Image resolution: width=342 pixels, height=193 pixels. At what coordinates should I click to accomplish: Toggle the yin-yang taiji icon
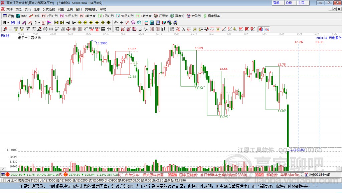tap(261, 29)
